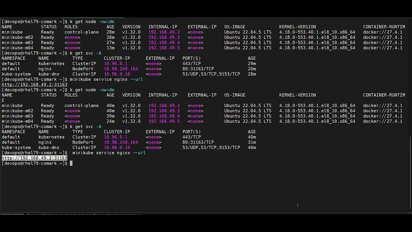Select the "24m" age value
Screen dimensions: 412x232
(x=110, y=121)
